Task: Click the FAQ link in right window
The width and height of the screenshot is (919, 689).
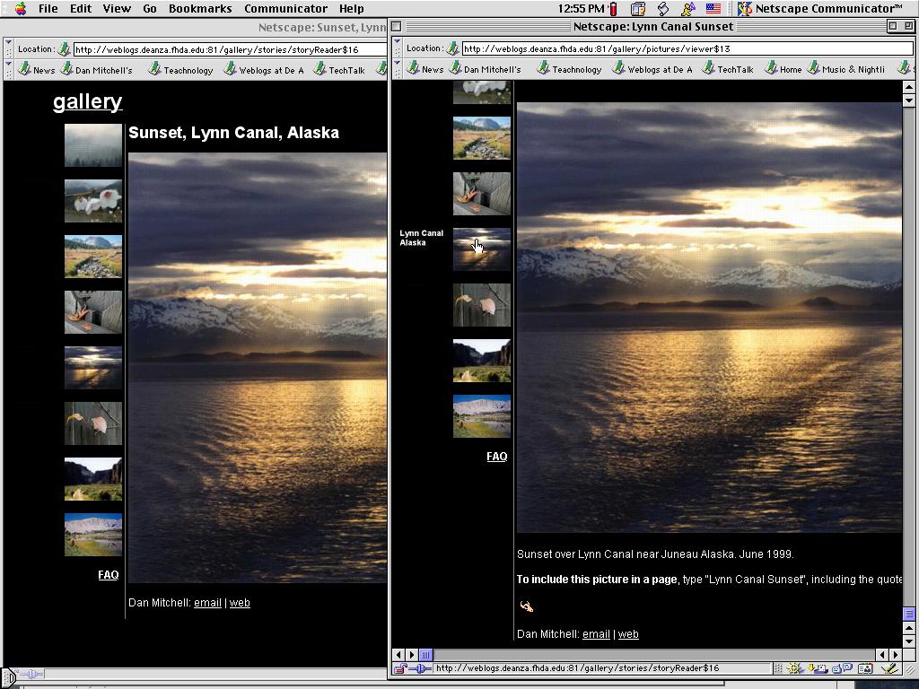Action: point(496,457)
